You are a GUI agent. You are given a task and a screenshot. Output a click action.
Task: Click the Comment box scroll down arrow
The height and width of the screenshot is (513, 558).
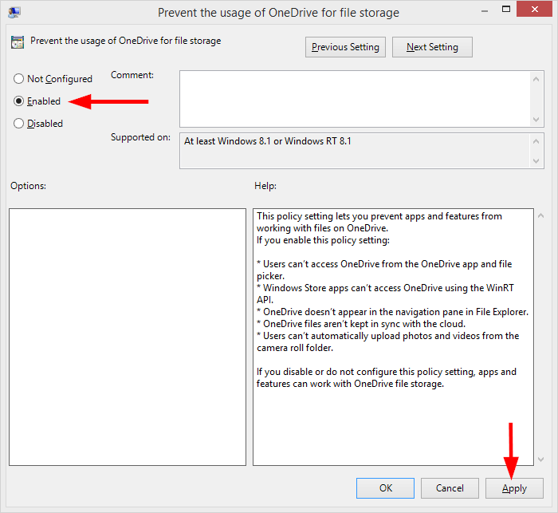(x=536, y=120)
